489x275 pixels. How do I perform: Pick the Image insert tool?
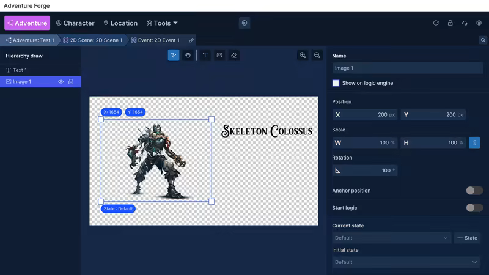coord(219,55)
